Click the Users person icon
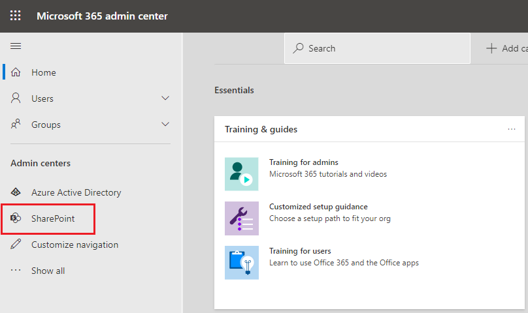 (x=16, y=98)
